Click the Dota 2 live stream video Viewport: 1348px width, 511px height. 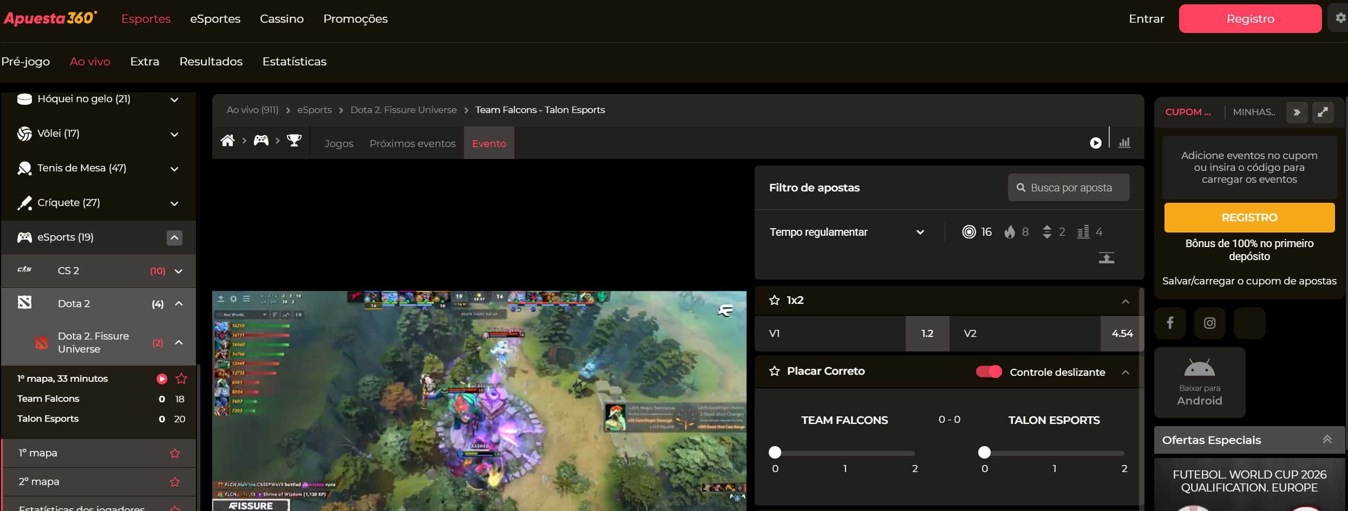pos(479,401)
